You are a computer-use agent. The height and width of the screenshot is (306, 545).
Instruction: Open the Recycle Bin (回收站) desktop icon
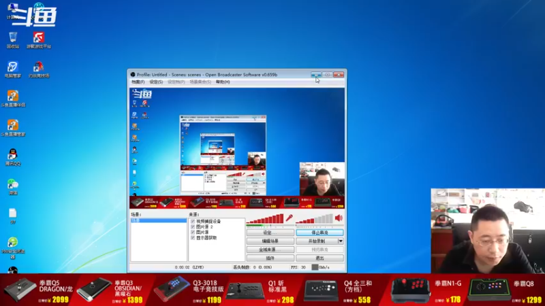(13, 40)
